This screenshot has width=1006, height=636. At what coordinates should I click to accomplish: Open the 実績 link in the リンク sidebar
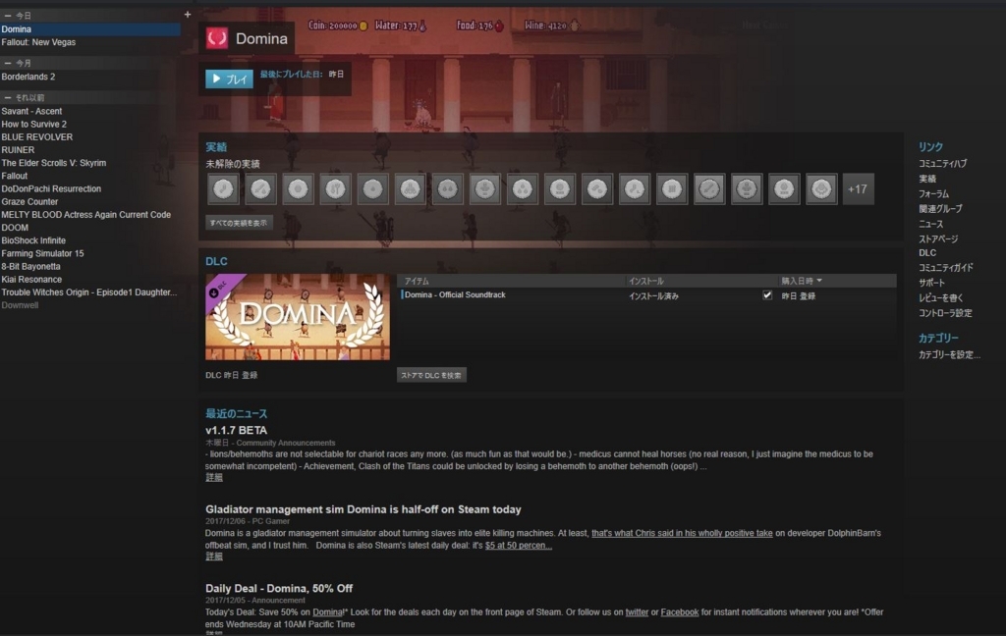click(x=927, y=179)
